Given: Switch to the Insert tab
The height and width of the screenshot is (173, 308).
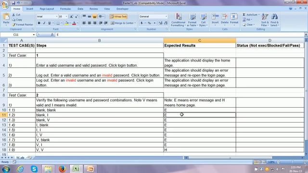Looking at the screenshot, I should pyautogui.click(x=30, y=9).
